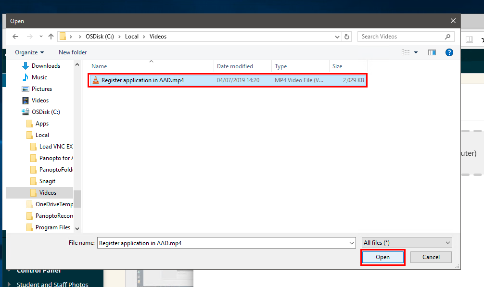Image resolution: width=484 pixels, height=287 pixels.
Task: Expand the Student and Staff Photos arrow
Action: [9, 284]
